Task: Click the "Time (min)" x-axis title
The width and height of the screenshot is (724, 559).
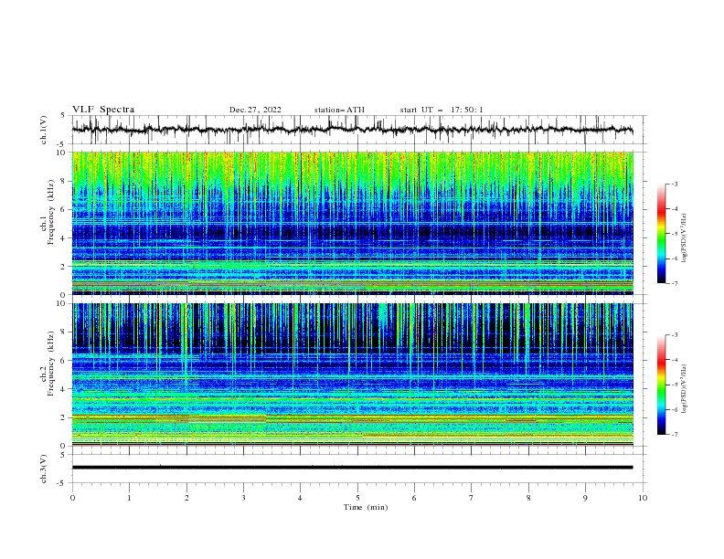Action: pos(366,507)
